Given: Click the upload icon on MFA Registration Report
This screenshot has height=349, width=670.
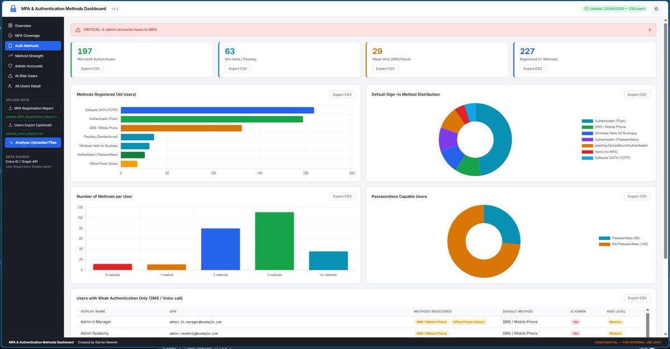Looking at the screenshot, I should tap(11, 108).
